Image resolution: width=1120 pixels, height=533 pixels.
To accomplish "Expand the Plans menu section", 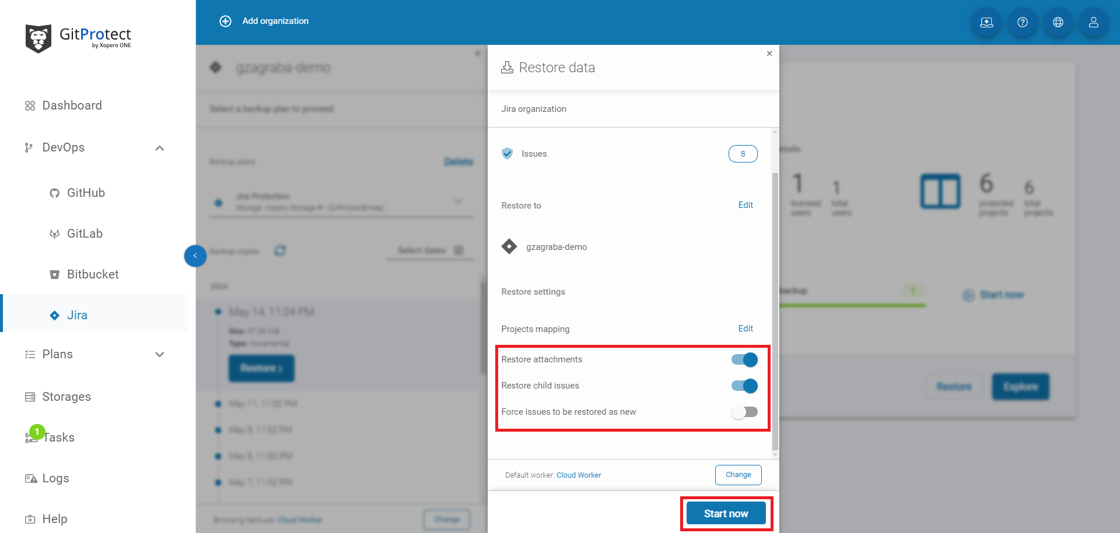I will click(159, 355).
